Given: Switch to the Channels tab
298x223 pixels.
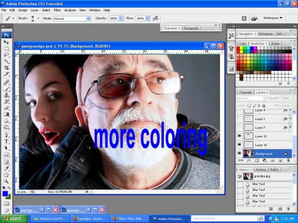Looking at the screenshot, I should tap(245, 92).
